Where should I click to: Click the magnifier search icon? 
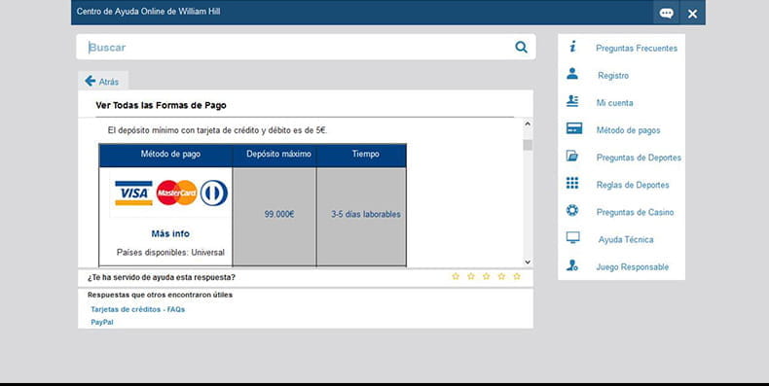tap(521, 47)
